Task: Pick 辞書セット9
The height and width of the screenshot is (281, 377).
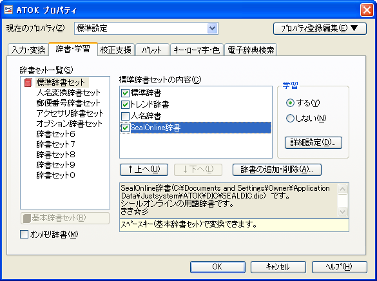Action: (55, 165)
